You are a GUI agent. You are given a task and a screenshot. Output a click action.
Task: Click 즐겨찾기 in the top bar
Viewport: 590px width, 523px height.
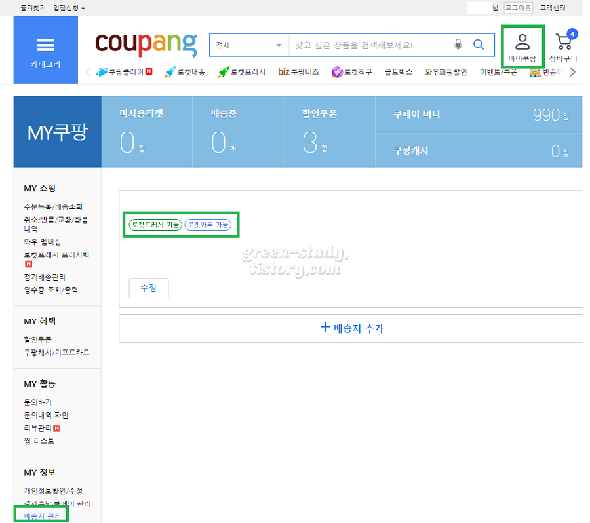point(33,8)
